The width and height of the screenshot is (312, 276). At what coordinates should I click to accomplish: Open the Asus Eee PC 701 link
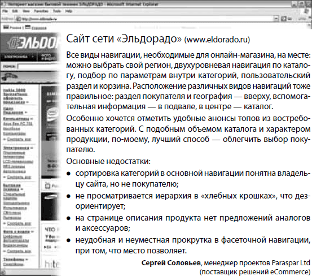tap(17, 124)
